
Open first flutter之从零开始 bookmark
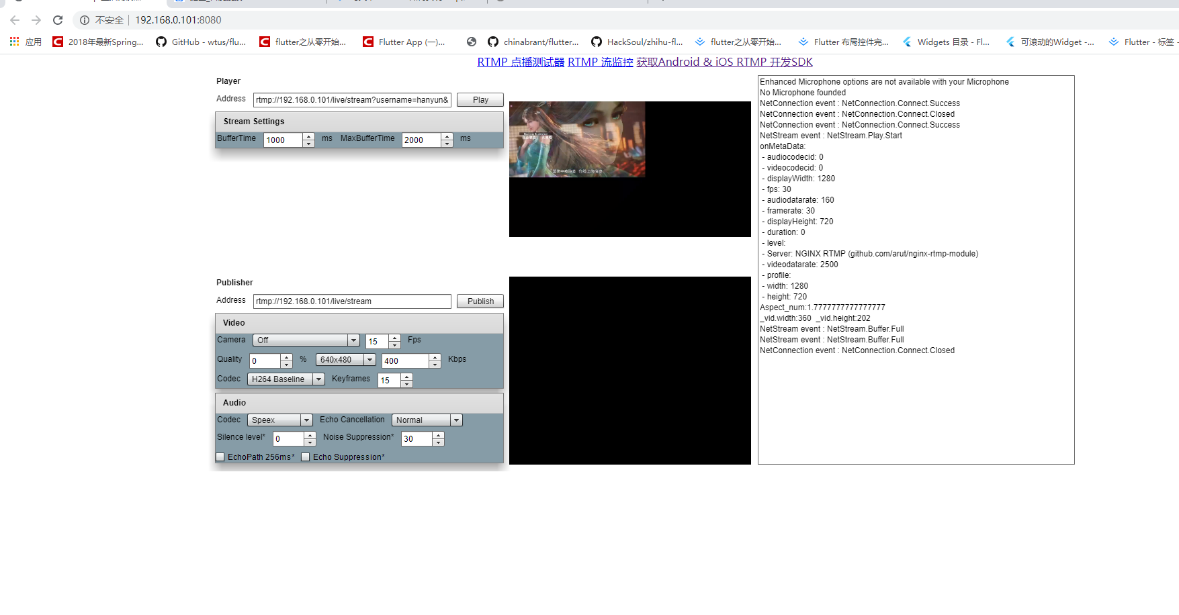[303, 42]
